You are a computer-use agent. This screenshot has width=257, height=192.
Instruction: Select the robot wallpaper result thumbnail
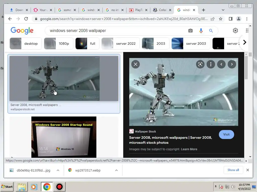(64, 78)
